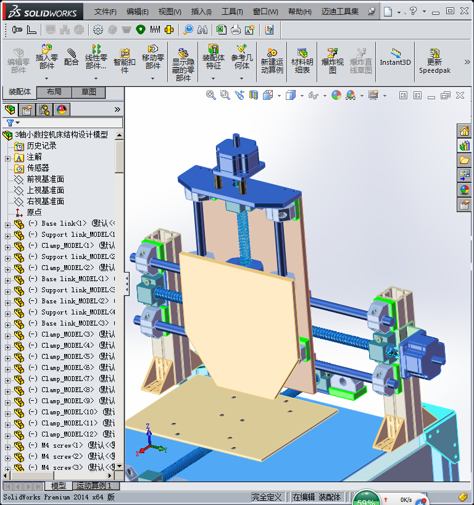Open the 视图(V) menu
The width and height of the screenshot is (474, 505).
[x=170, y=12]
